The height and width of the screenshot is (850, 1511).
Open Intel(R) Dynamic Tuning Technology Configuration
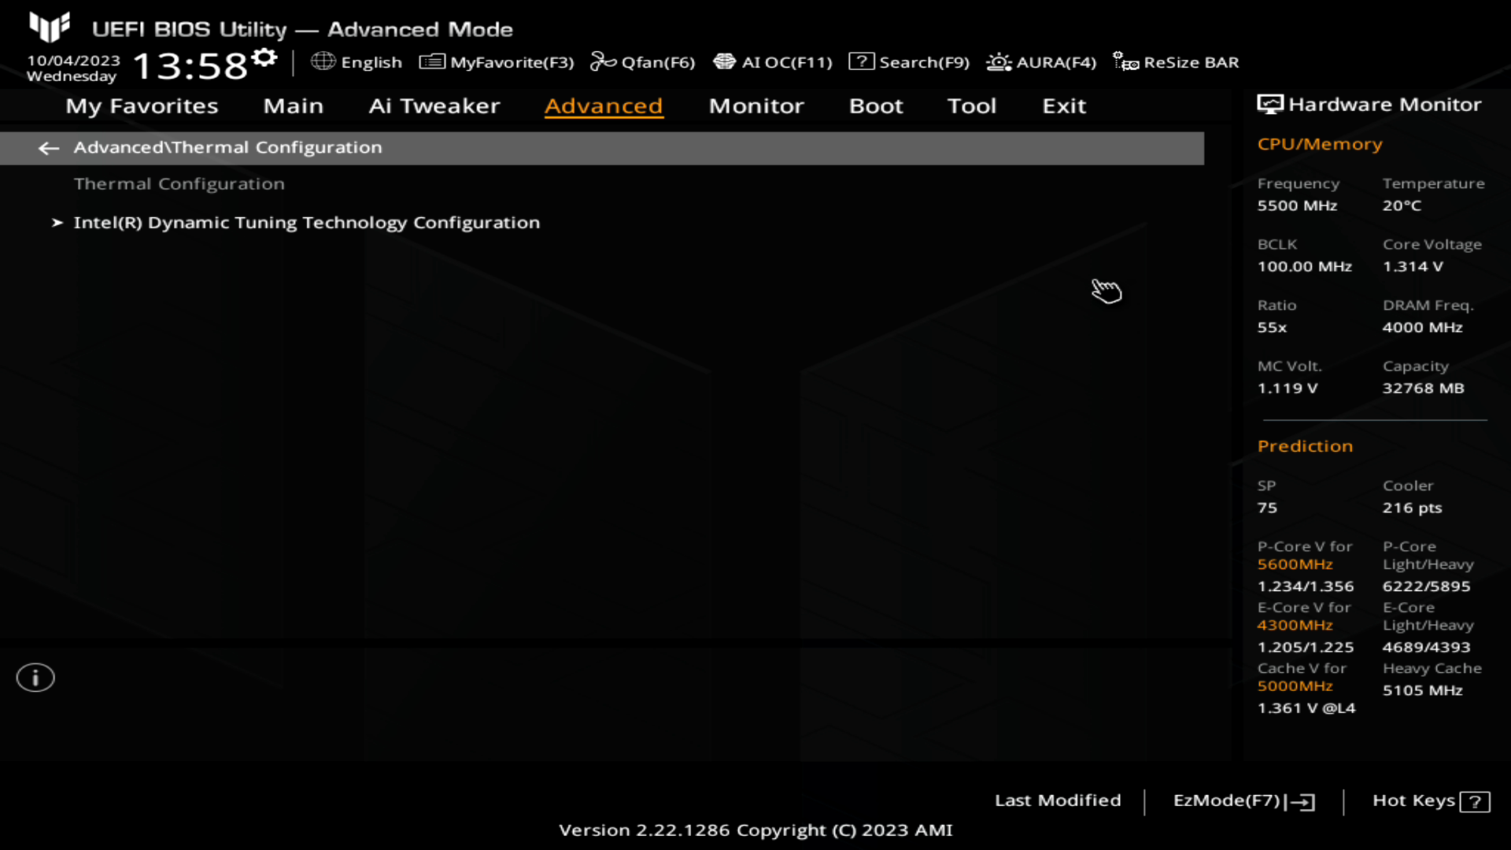307,223
